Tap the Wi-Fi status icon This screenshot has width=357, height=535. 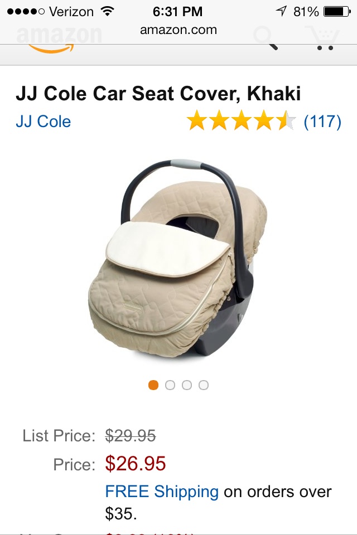(x=107, y=12)
